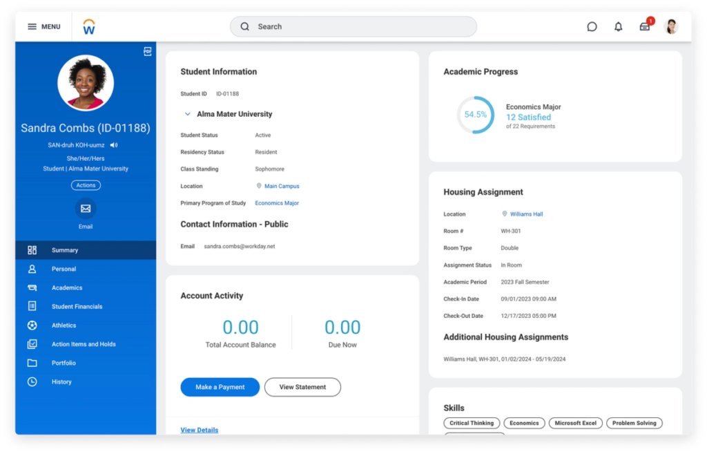Export profile to PDF using the PDF icon
This screenshot has height=454, width=707.
[x=146, y=51]
